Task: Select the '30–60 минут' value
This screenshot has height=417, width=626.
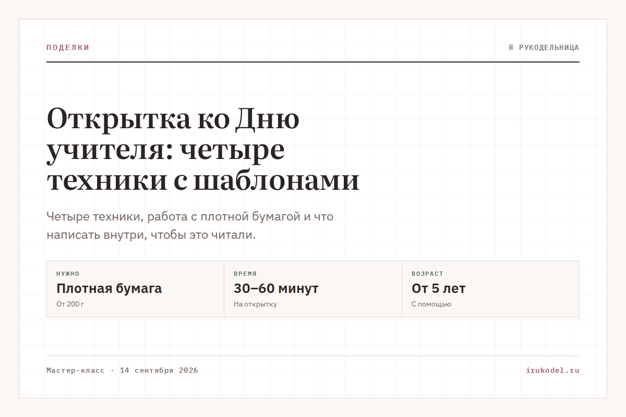Action: 276,288
